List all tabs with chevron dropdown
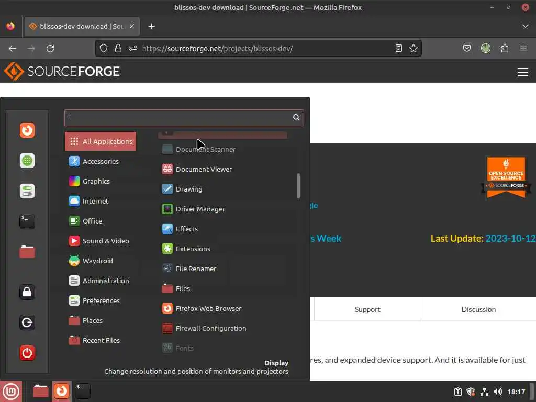536x402 pixels. [x=526, y=26]
